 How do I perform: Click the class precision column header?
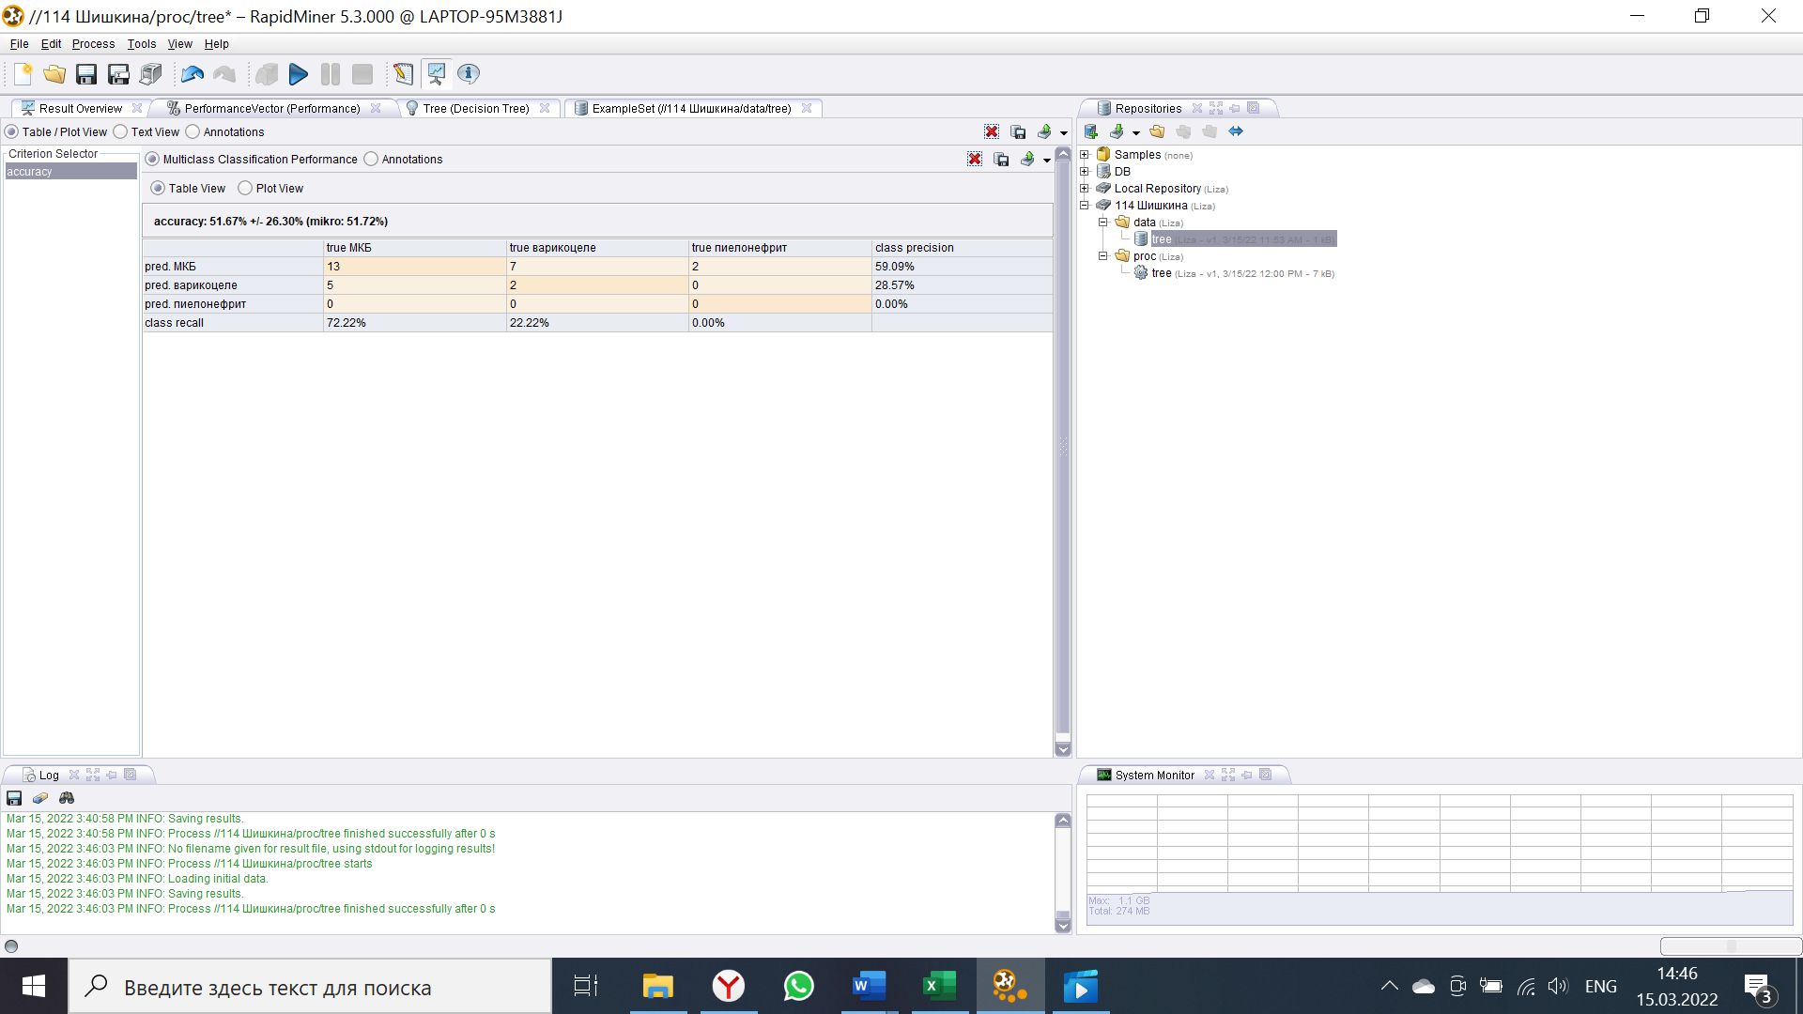963,248
